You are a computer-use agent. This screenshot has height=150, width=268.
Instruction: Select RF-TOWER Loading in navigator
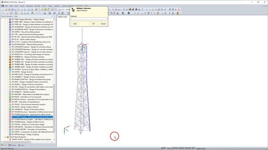tap(32, 117)
